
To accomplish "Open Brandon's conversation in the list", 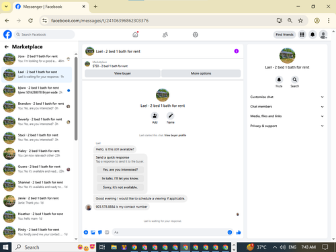I will point(37,106).
